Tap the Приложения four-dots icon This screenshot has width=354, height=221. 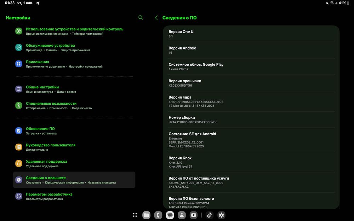pyautogui.click(x=19, y=64)
